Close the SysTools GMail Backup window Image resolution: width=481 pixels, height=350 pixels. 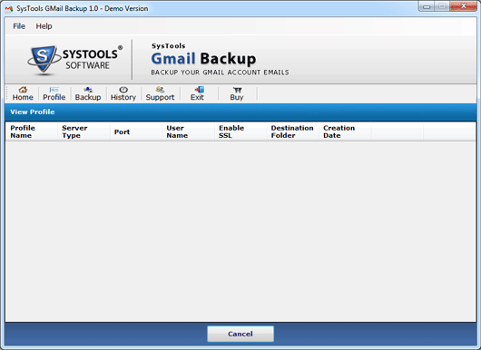(464, 6)
